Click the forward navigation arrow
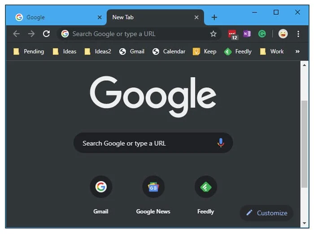Image resolution: width=314 pixels, height=234 pixels. coord(31,34)
